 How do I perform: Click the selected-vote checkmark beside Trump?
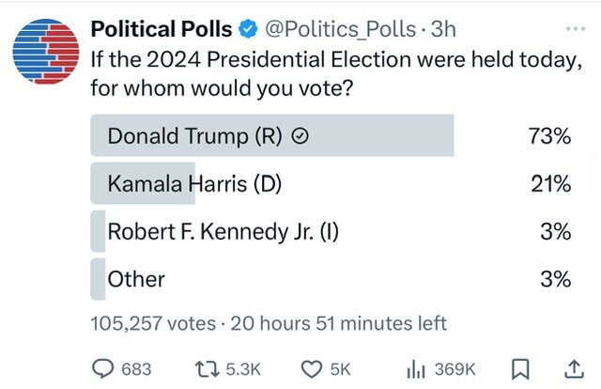pos(300,136)
